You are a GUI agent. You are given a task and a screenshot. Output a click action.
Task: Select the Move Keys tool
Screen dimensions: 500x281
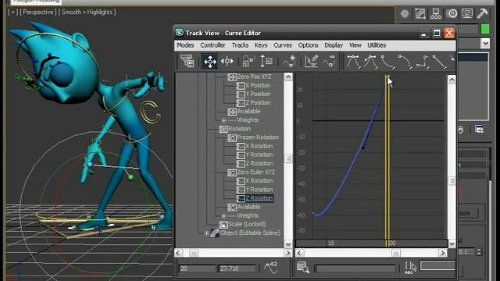(210, 61)
